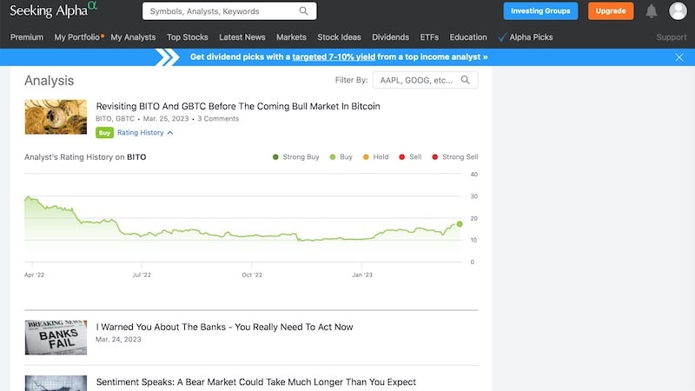Click the orange Upgrade button
This screenshot has width=695, height=391.
(x=611, y=11)
